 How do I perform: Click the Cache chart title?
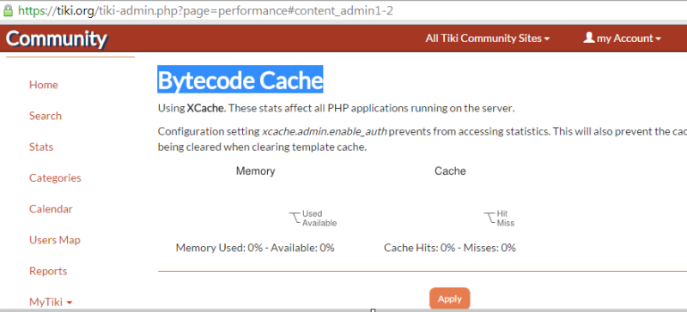tap(450, 171)
